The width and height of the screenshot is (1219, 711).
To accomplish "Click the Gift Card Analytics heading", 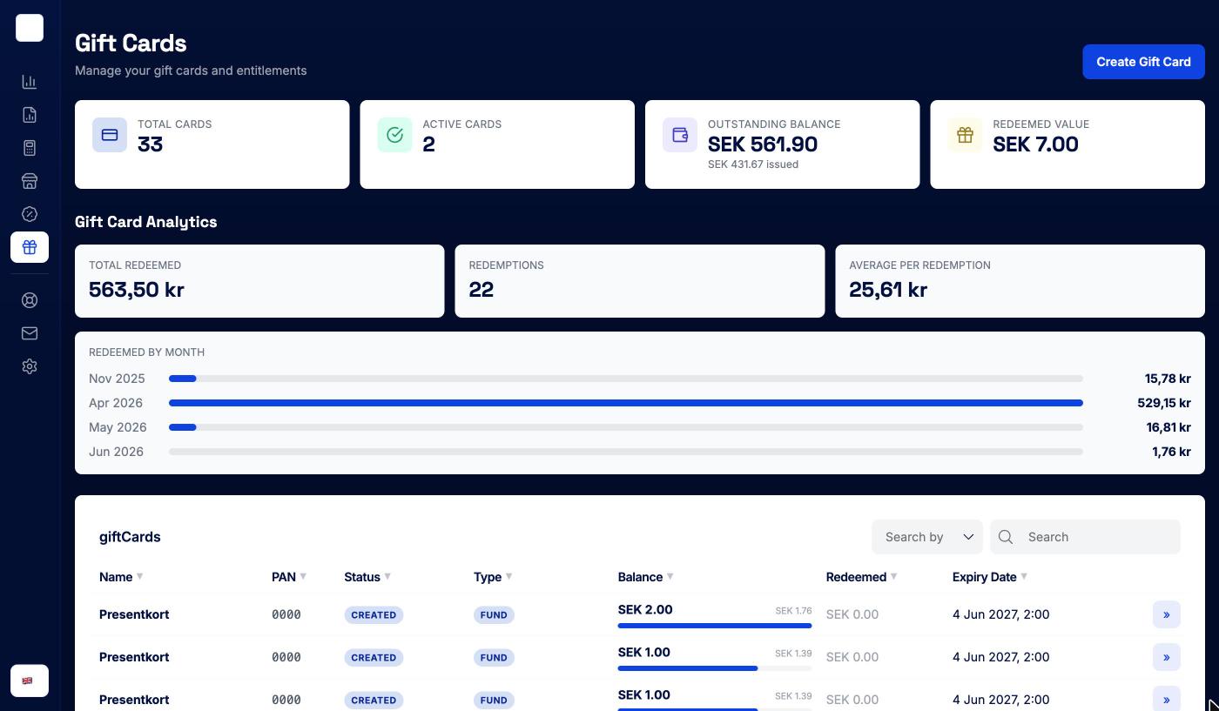I will tap(146, 222).
